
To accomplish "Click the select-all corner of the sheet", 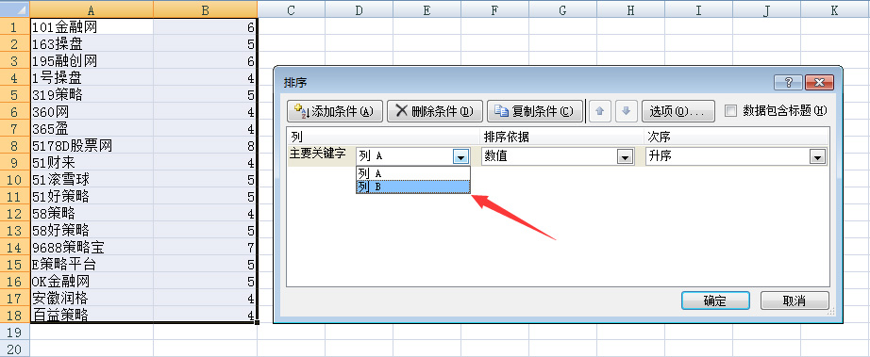I will click(x=15, y=10).
